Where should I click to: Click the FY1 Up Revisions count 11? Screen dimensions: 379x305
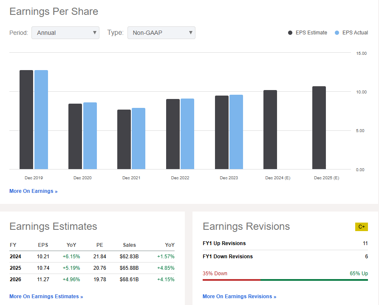click(365, 243)
